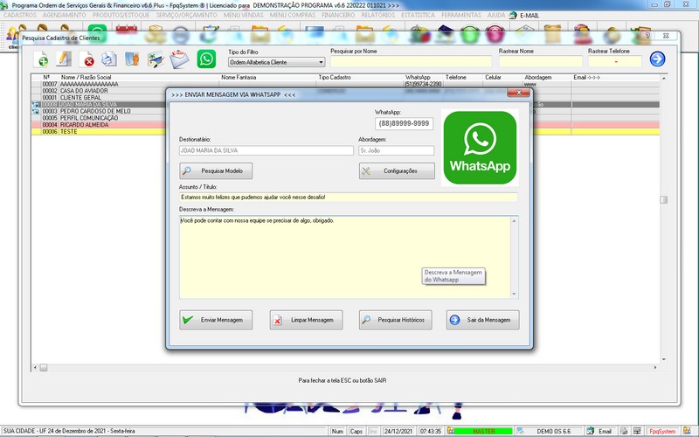This screenshot has height=437, width=699.
Task: Click the Assunto / Título field
Action: (x=348, y=198)
